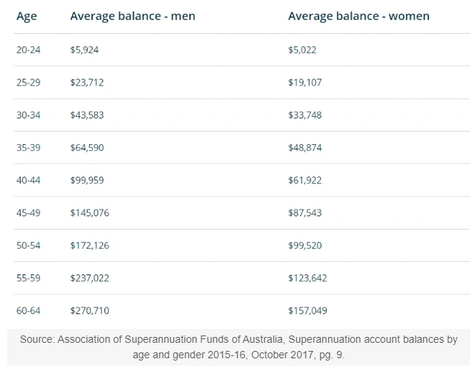The height and width of the screenshot is (373, 476).
Task: Click the 'Average balance - men' header
Action: pos(132,16)
